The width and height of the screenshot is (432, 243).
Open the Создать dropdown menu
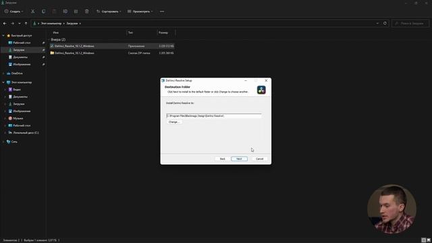point(13,11)
